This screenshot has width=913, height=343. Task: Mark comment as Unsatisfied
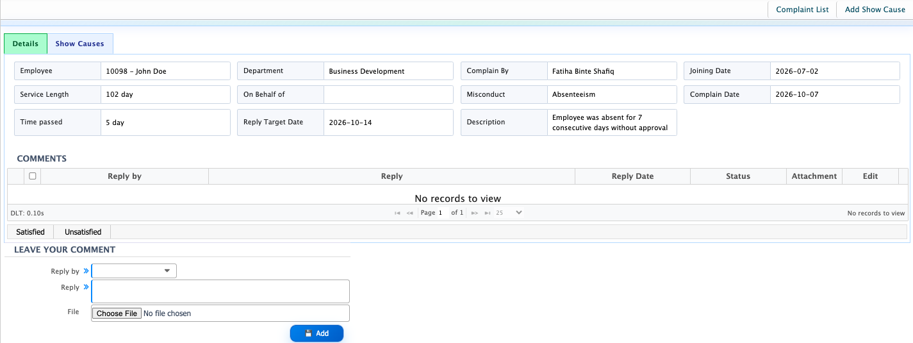[x=83, y=232]
